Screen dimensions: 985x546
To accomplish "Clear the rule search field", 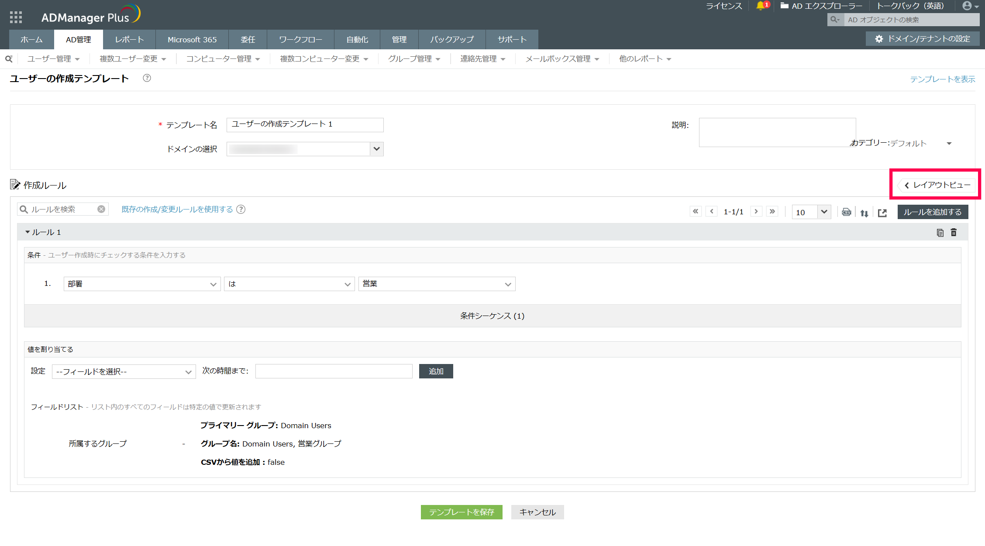I will (101, 209).
